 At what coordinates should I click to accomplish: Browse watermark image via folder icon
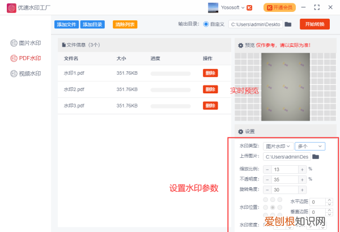tap(316, 157)
